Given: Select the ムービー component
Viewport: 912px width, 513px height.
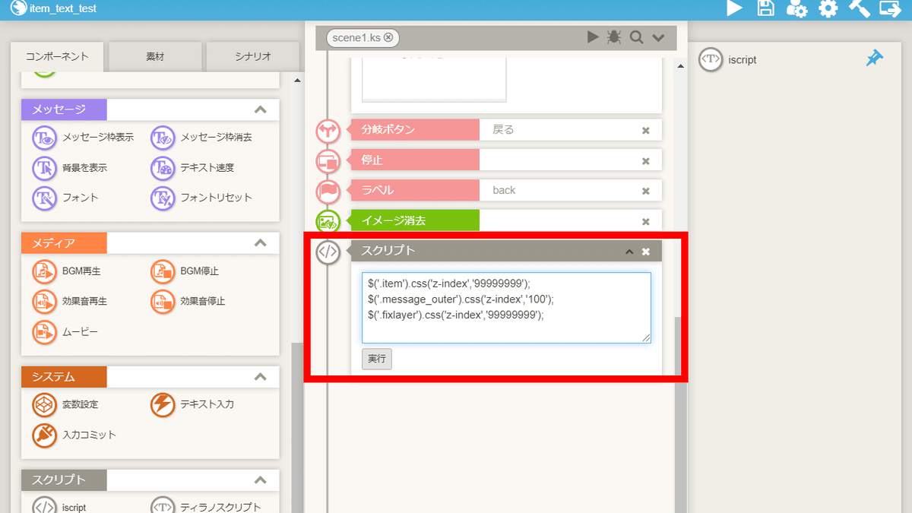Looking at the screenshot, I should pyautogui.click(x=65, y=331).
